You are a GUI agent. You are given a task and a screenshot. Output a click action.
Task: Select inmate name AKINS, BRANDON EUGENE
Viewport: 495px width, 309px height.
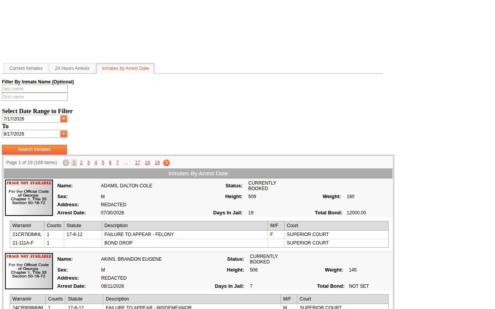(131, 259)
